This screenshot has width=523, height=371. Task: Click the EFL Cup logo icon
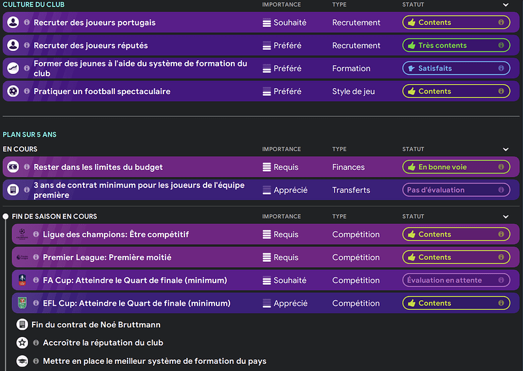pyautogui.click(x=22, y=303)
